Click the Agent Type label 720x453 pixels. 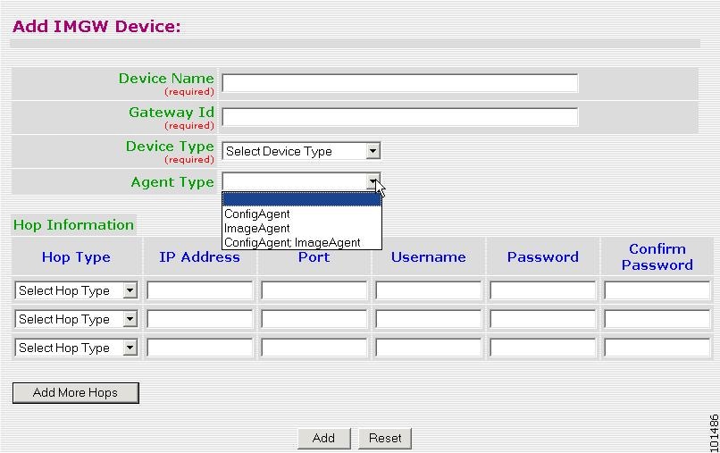point(172,182)
